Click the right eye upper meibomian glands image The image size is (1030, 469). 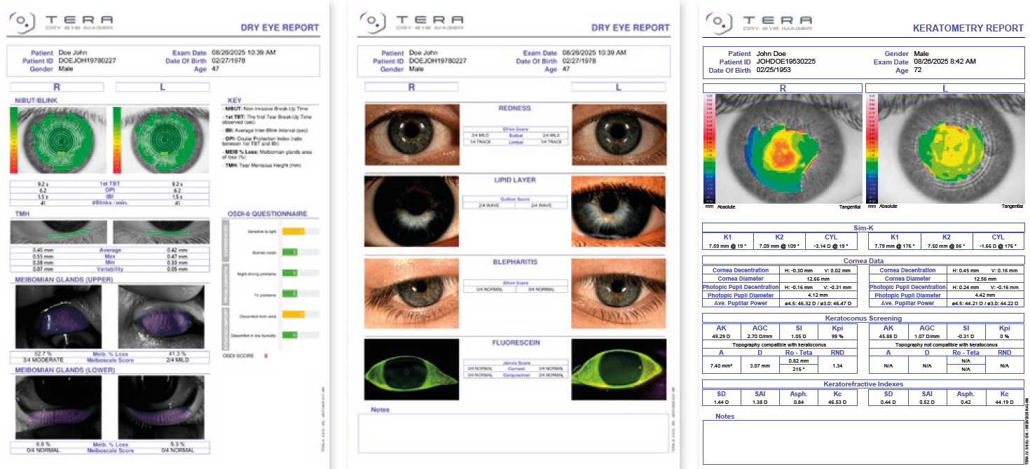[x=58, y=316]
